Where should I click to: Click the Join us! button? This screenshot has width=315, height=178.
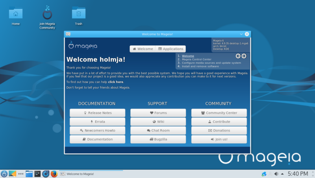(x=219, y=139)
